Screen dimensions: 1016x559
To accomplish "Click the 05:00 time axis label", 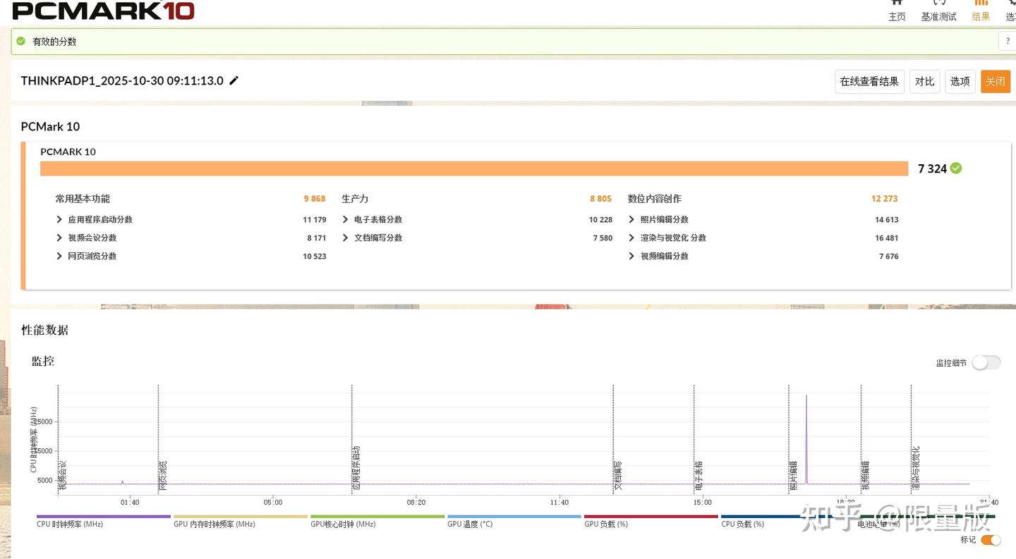I will pyautogui.click(x=273, y=503).
